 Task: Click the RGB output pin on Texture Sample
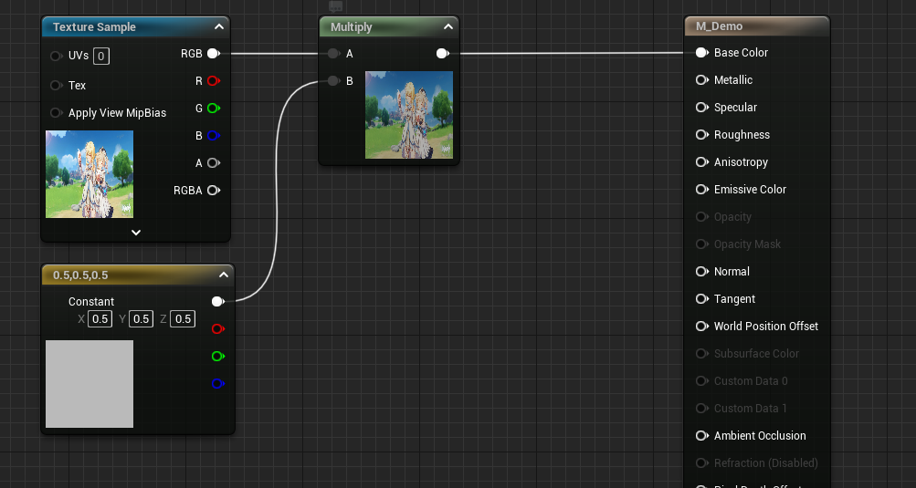pos(213,54)
